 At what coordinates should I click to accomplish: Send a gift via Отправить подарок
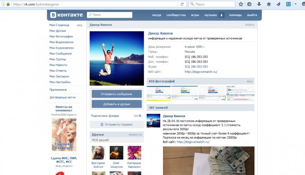pyautogui.click(x=117, y=124)
